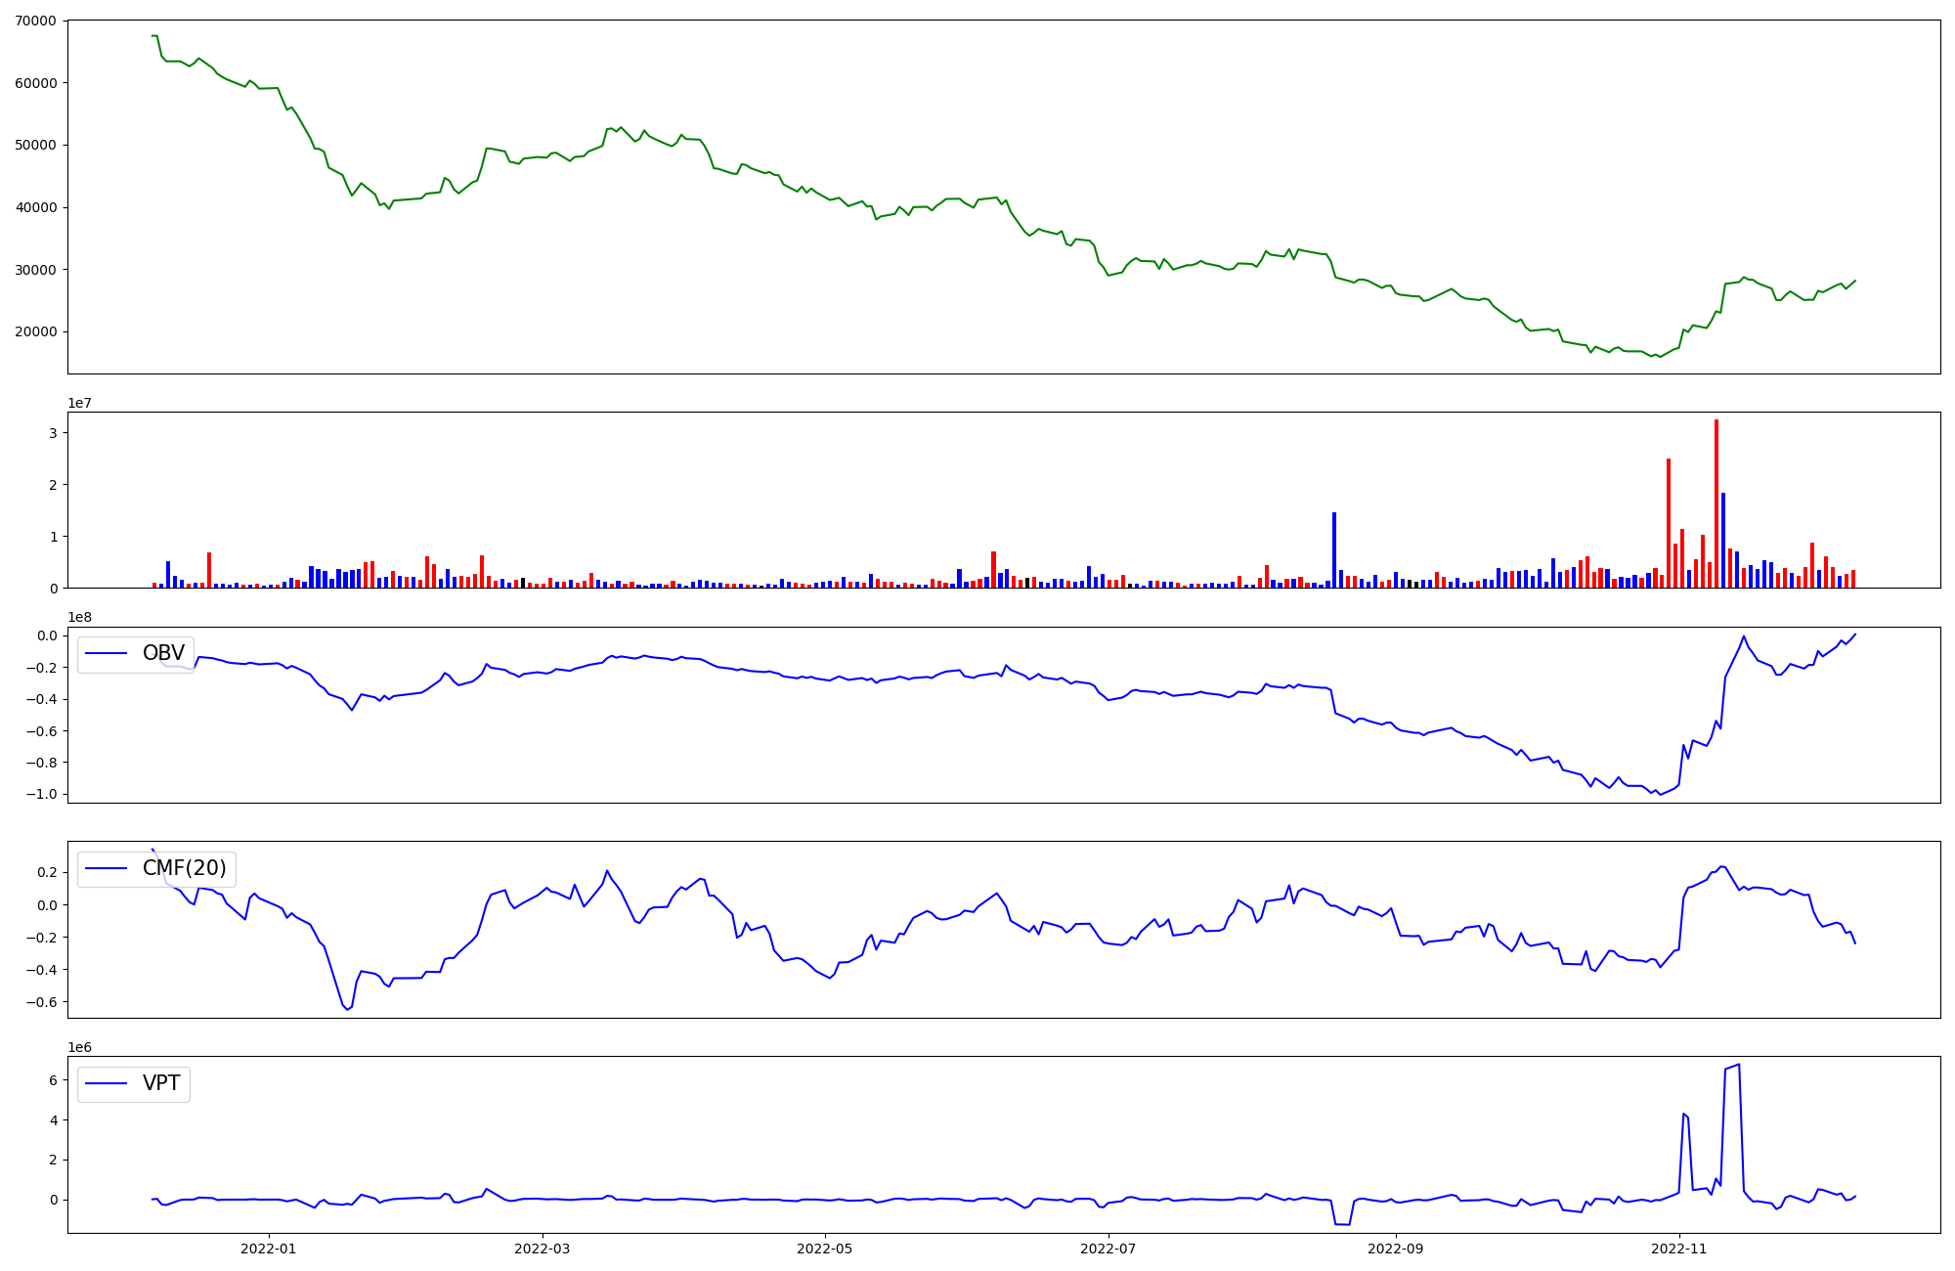Click the tallest red volume bar
1955x1271 pixels.
click(x=1716, y=504)
